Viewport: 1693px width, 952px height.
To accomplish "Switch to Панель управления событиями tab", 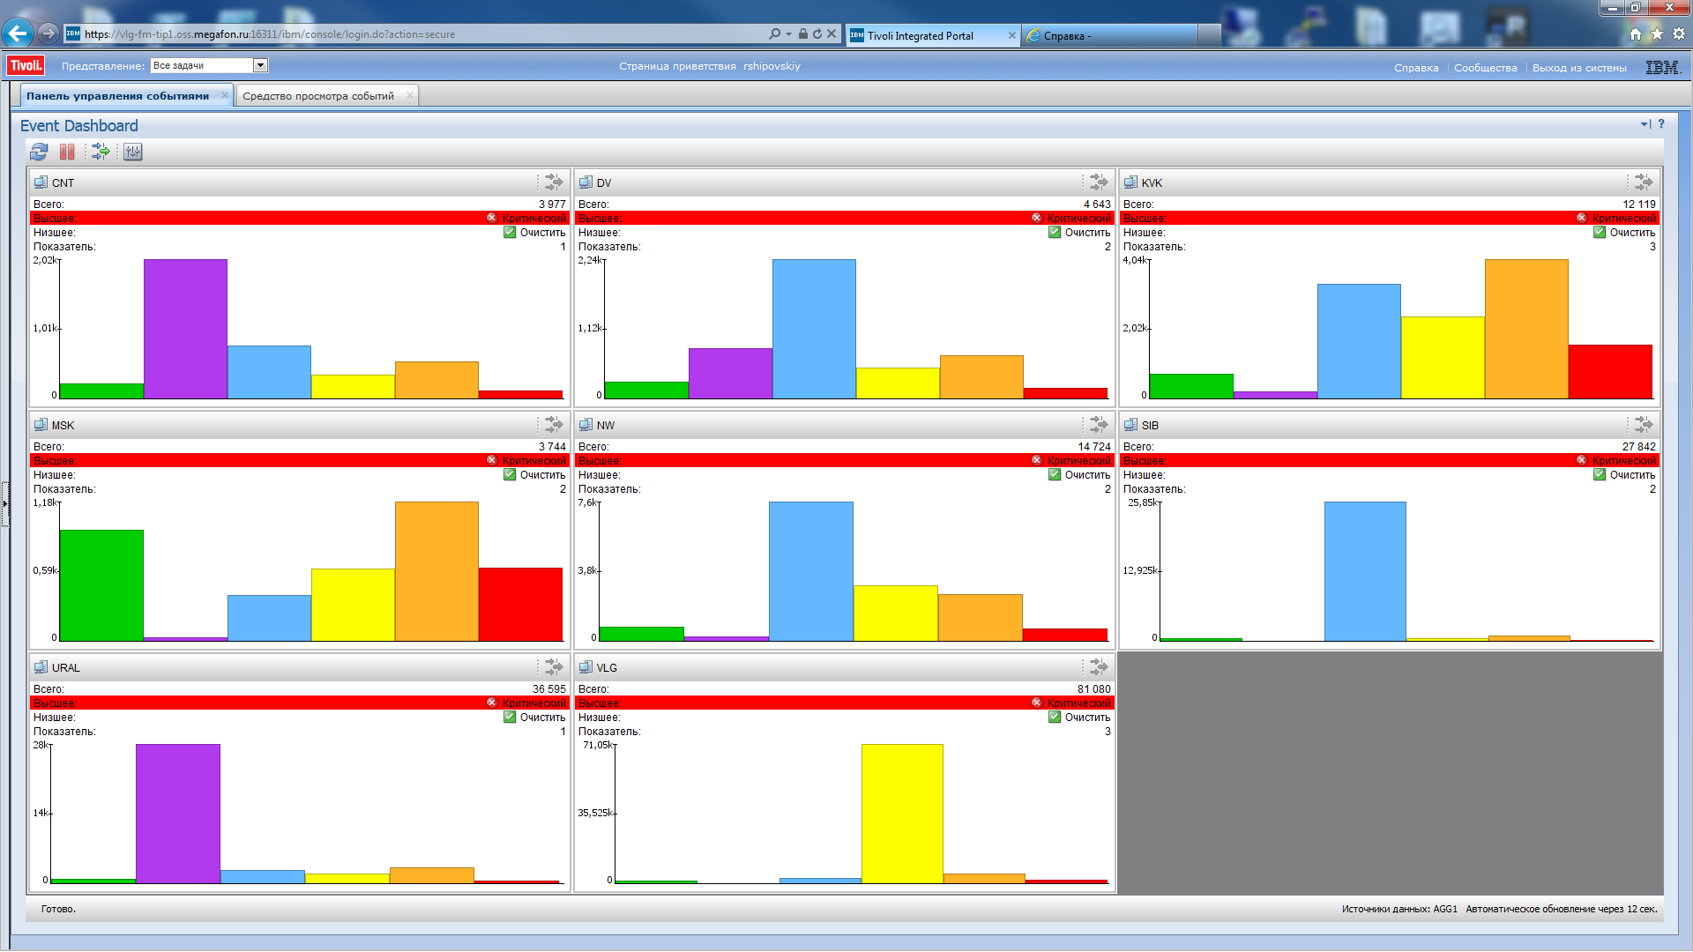I will coord(118,96).
